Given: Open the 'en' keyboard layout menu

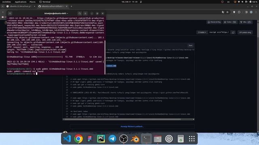Looking at the screenshot, I should pyautogui.click(x=228, y=2).
